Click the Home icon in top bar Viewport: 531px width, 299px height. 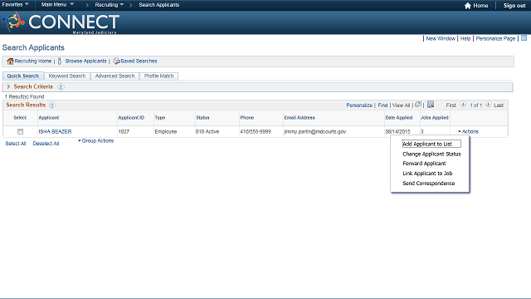click(x=468, y=6)
